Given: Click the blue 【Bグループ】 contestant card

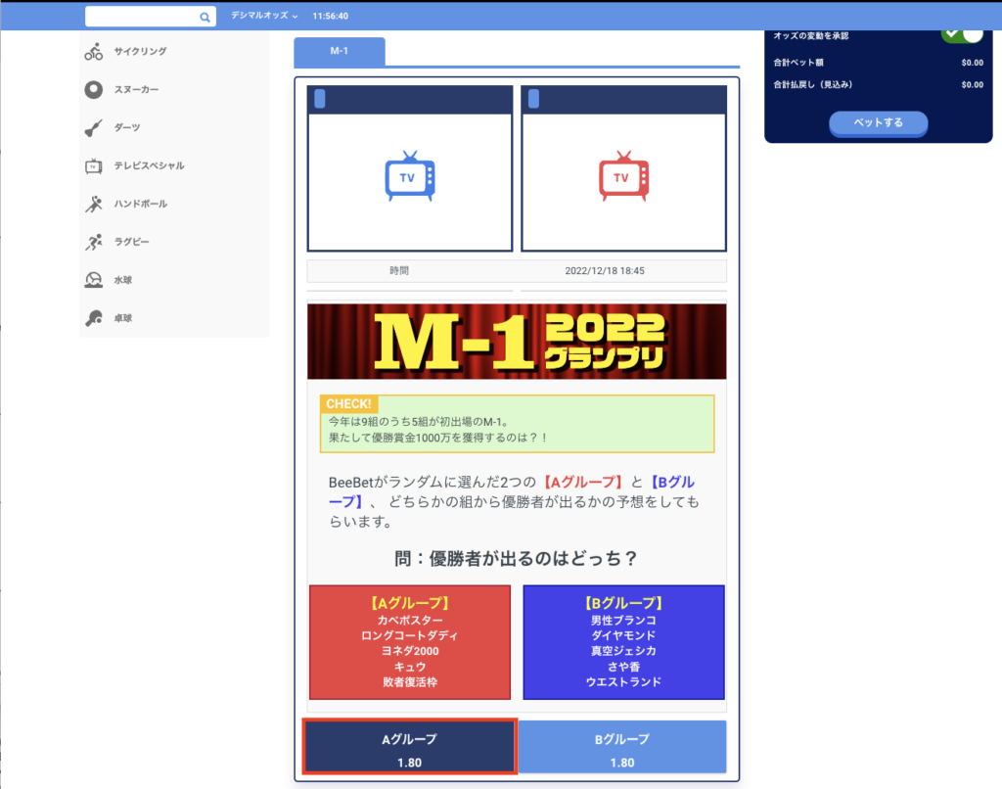Looking at the screenshot, I should (623, 642).
